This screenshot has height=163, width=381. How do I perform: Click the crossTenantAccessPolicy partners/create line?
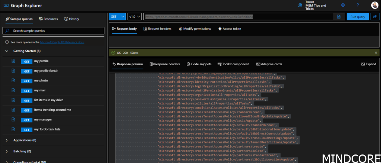click(x=212, y=147)
